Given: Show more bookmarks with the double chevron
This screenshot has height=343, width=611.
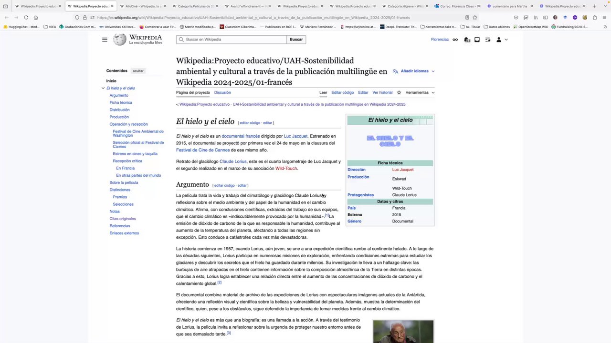Looking at the screenshot, I should tap(604, 27).
